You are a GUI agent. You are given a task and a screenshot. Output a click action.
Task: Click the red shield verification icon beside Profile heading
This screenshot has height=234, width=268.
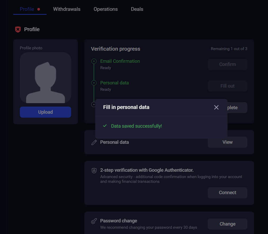(x=17, y=29)
